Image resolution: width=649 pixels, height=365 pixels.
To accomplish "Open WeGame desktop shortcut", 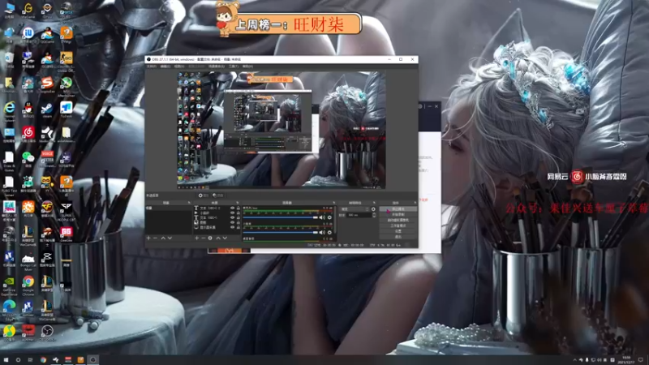I will [x=28, y=10].
